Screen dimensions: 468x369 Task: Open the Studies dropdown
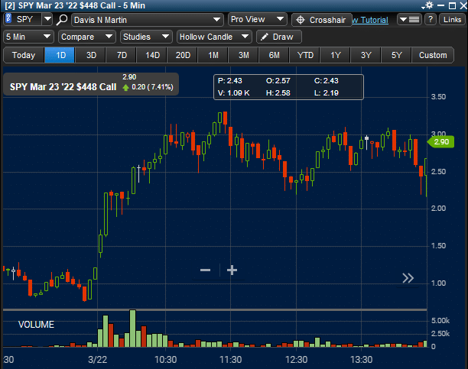click(146, 37)
